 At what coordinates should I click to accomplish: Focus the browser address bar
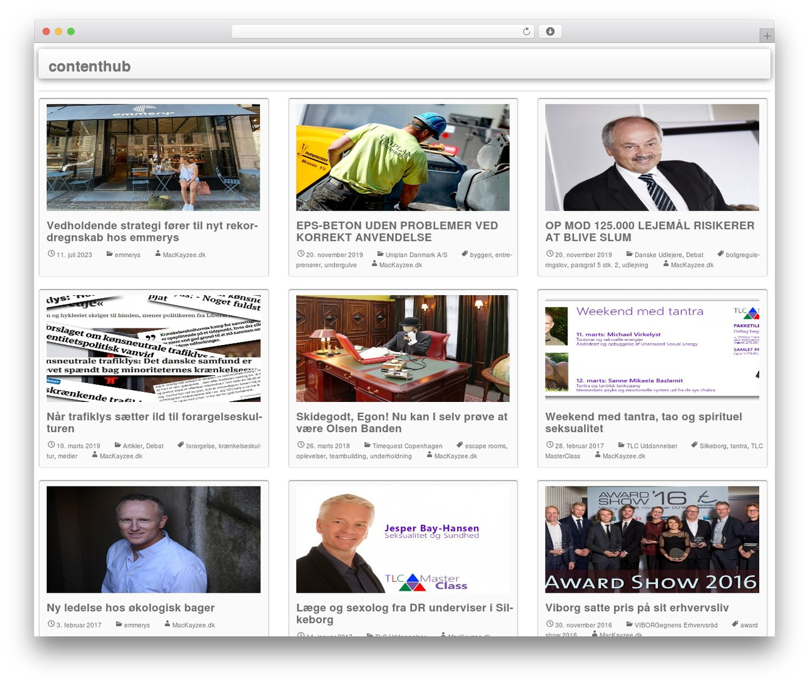pos(383,32)
